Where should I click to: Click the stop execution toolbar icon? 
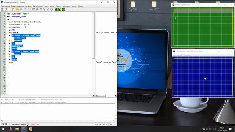[51, 10]
